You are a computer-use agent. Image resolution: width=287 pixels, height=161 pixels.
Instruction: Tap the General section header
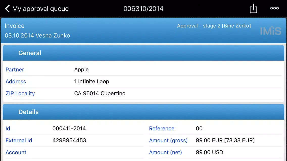pyautogui.click(x=143, y=53)
